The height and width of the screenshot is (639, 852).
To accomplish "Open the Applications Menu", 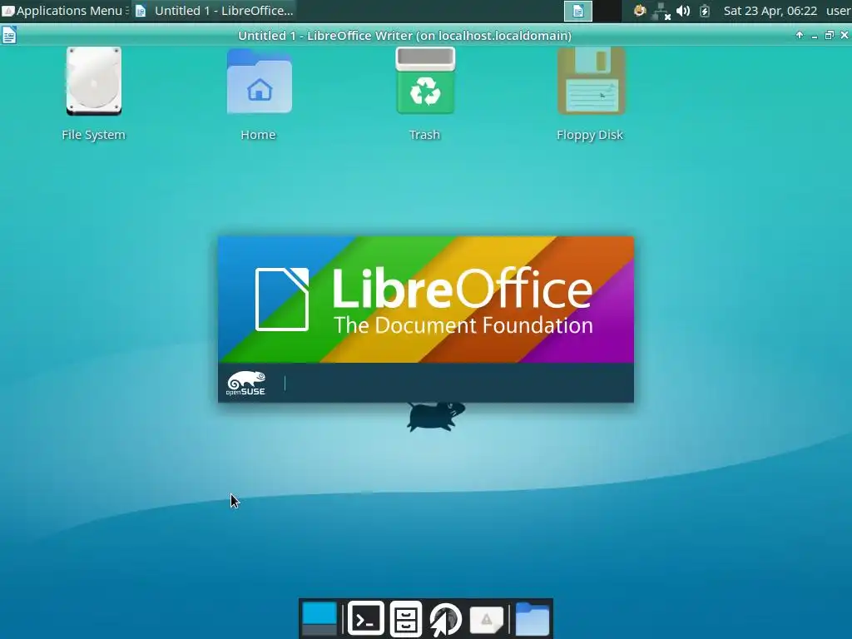I will [x=65, y=10].
